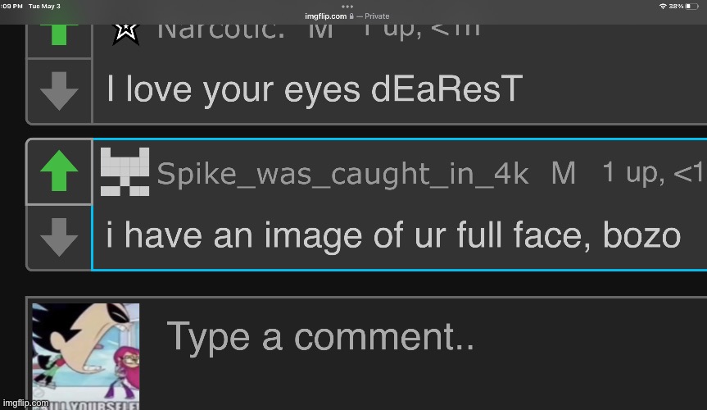
Task: Select the "I love your eyes dEaResT" comment text
Action: [x=314, y=90]
